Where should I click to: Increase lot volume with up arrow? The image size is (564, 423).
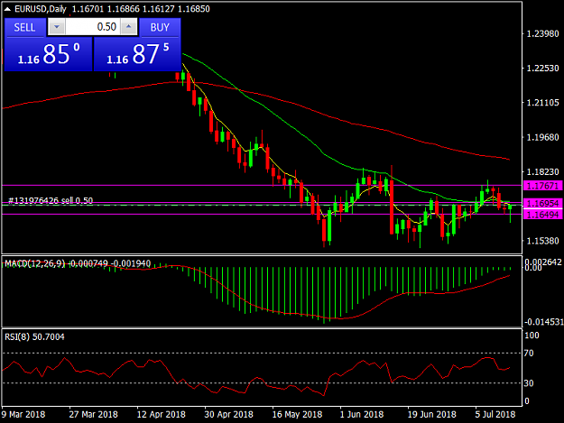129,27
